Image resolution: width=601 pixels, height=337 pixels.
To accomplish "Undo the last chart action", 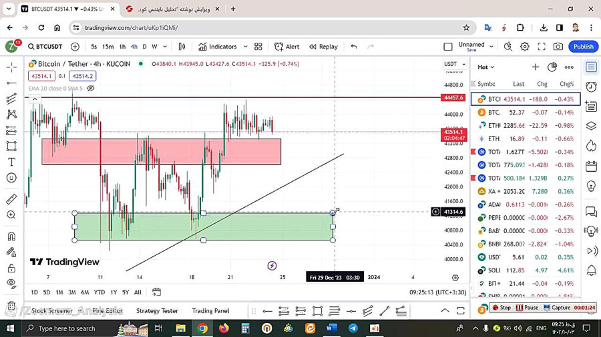I will (x=354, y=47).
